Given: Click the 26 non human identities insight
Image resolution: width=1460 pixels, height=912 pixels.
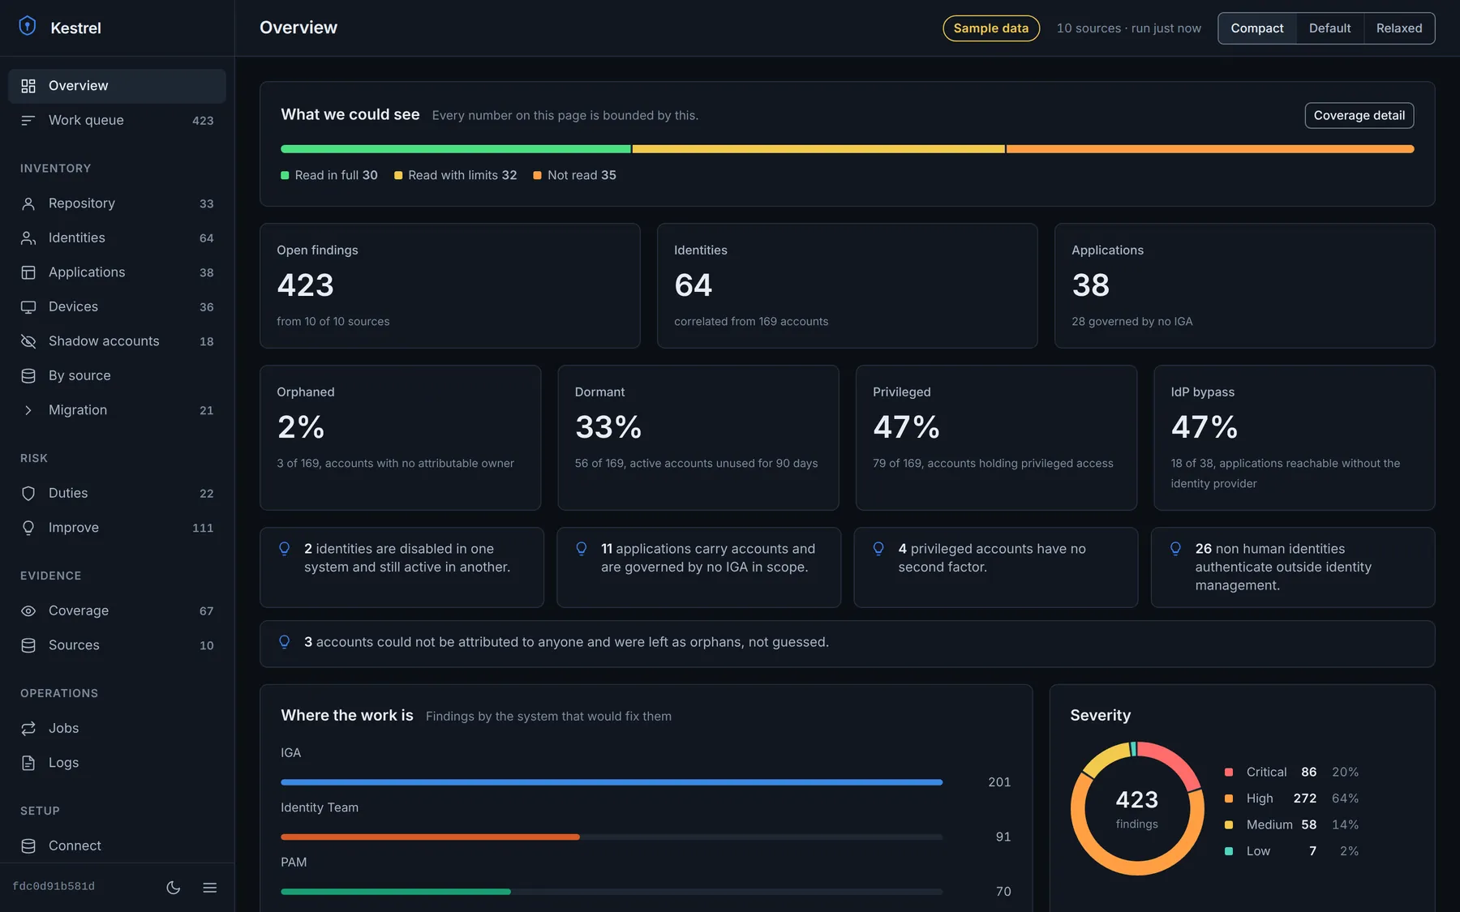Looking at the screenshot, I should [x=1293, y=567].
